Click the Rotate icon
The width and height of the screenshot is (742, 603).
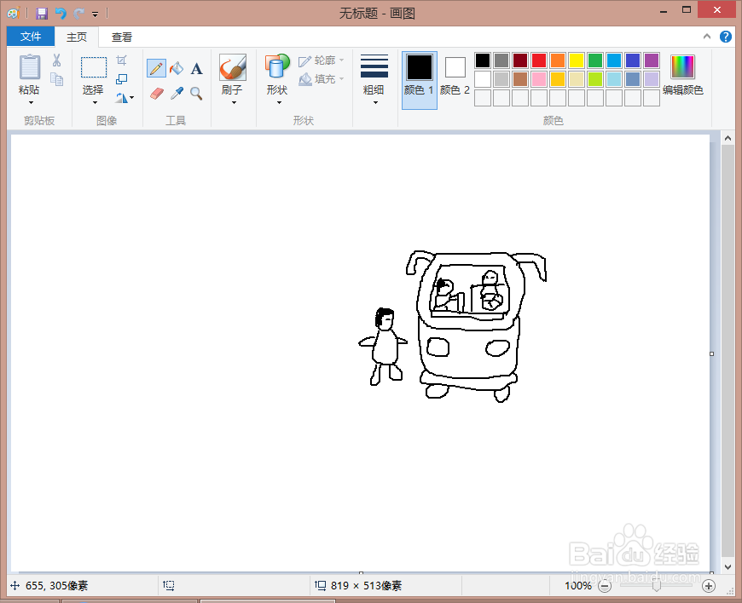pos(122,98)
